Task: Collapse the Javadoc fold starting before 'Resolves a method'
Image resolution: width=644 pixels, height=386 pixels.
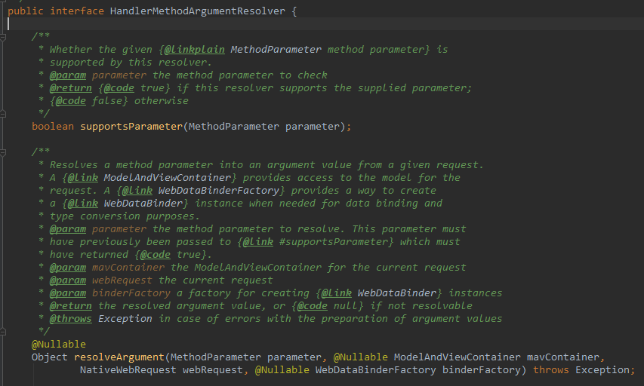Action: click(3, 152)
